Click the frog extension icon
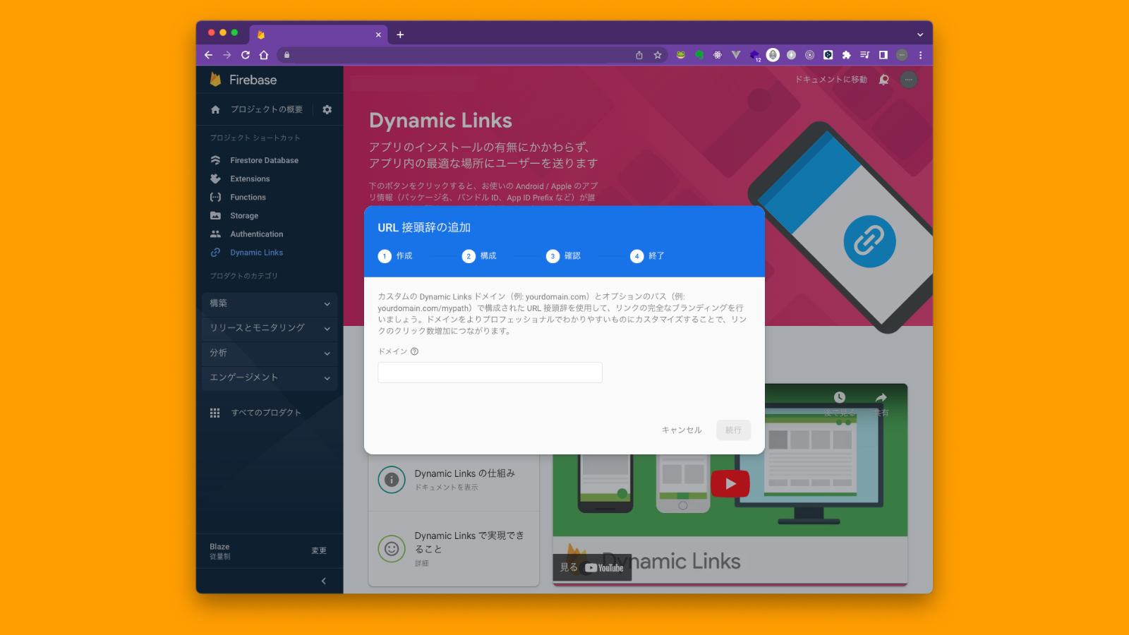Viewport: 1129px width, 635px height. point(681,55)
